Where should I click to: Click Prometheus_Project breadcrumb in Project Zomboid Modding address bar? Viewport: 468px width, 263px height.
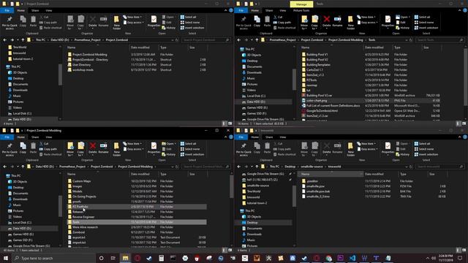point(72,167)
